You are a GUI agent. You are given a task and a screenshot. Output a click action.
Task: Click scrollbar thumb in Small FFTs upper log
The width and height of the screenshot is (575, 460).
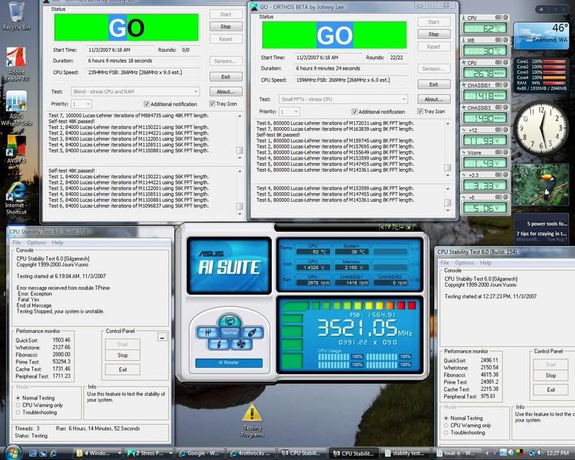(x=447, y=167)
